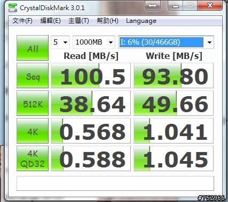
Task: Open the drive selection dropdown I: 6%
Action: [x=166, y=42]
